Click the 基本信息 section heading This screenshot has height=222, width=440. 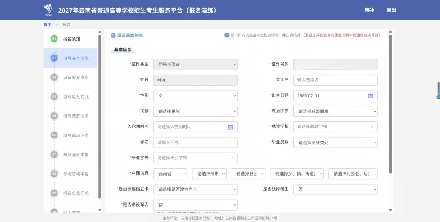click(x=123, y=50)
